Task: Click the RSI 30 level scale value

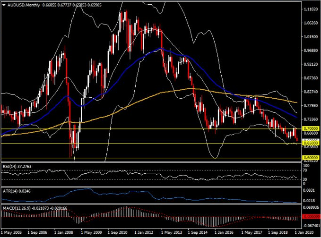Action: pos(305,179)
